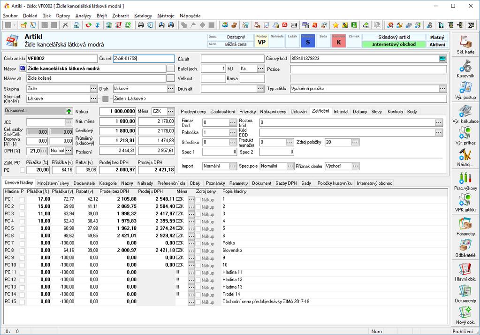Open the Měna currency lookup button
The height and width of the screenshot is (335, 480).
pos(171,111)
